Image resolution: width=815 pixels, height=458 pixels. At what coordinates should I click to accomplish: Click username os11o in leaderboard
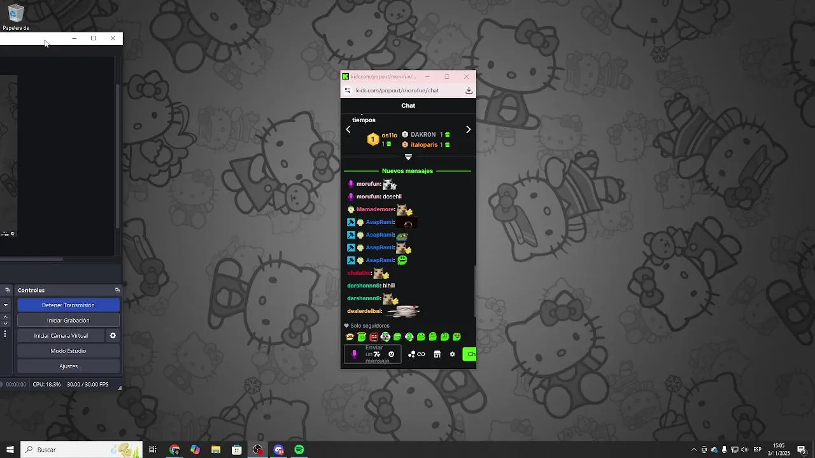click(x=390, y=135)
